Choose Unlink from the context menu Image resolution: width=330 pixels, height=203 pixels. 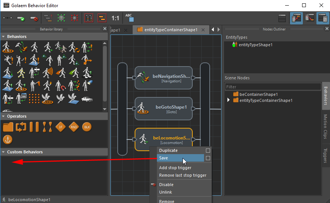[166, 192]
